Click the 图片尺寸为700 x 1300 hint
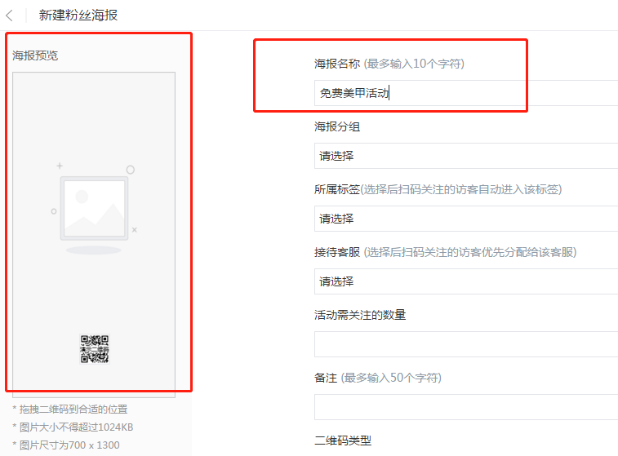The height and width of the screenshot is (456, 618). 65,445
